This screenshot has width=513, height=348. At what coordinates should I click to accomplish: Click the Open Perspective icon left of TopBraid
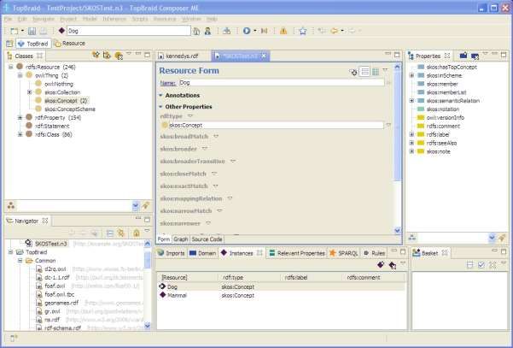[9, 44]
